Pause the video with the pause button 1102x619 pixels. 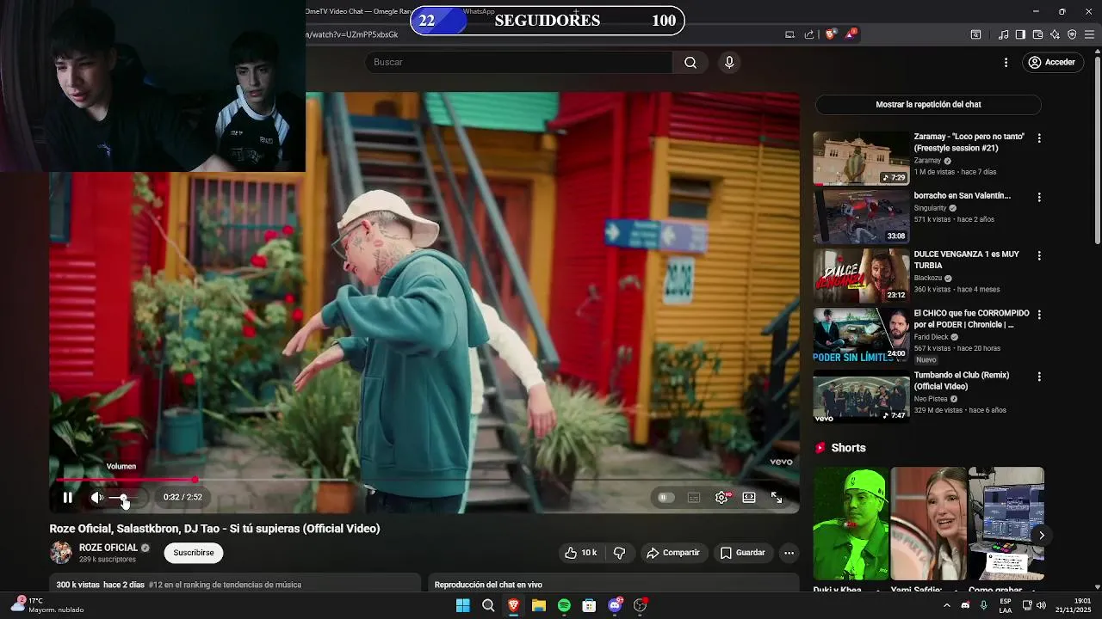67,497
